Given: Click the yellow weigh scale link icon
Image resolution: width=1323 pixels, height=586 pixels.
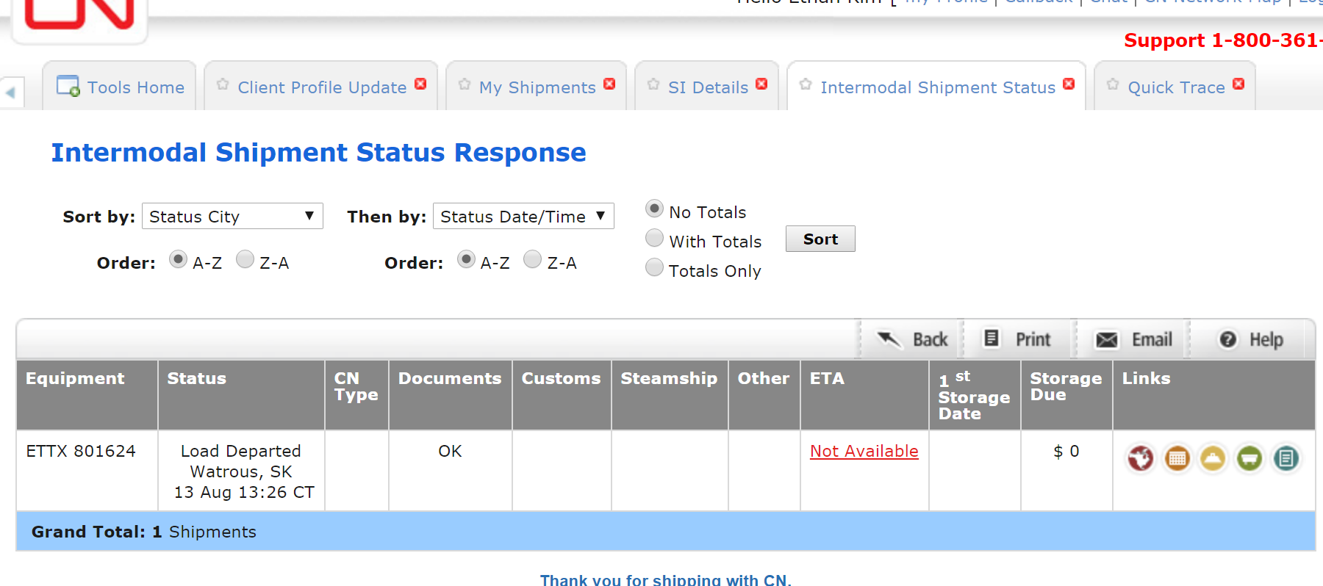Looking at the screenshot, I should click(1213, 458).
